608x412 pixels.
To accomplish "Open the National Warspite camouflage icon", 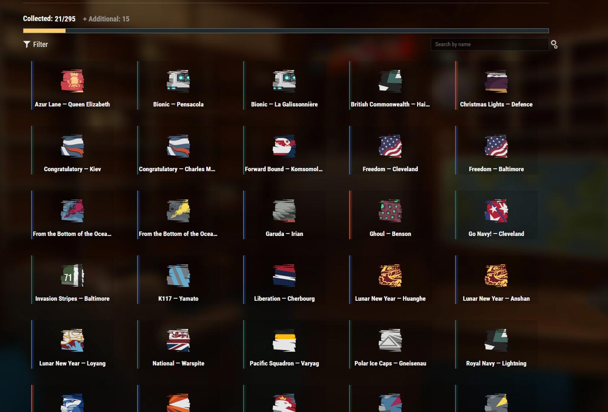I will tap(178, 340).
